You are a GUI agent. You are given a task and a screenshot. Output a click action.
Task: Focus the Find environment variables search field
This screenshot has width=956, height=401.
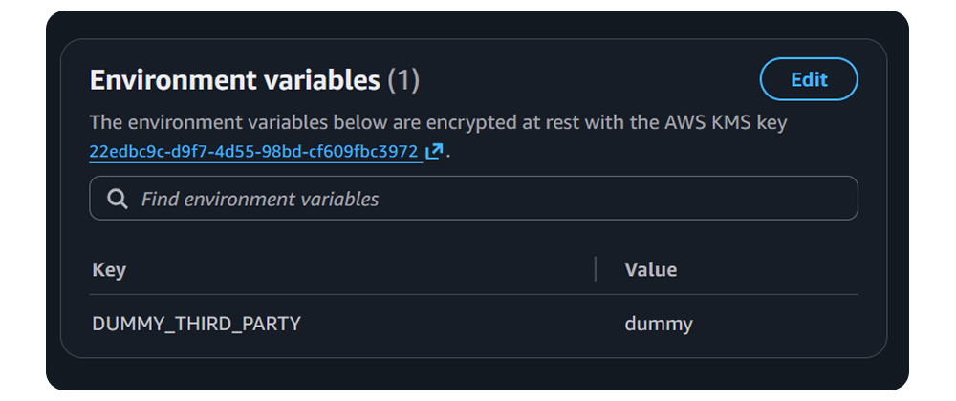[478, 199]
